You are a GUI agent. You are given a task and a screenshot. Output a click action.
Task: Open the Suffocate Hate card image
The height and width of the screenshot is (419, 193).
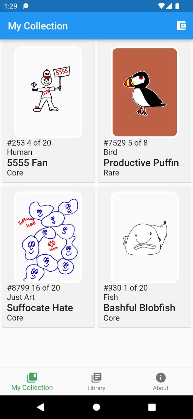[48, 237]
